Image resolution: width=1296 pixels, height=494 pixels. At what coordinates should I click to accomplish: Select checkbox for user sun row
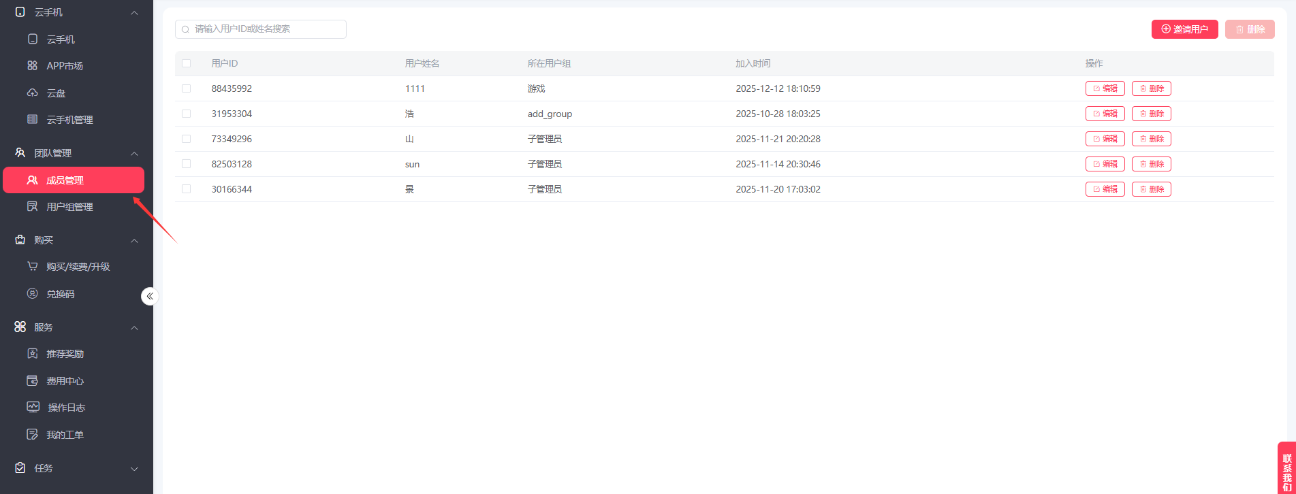pyautogui.click(x=186, y=164)
